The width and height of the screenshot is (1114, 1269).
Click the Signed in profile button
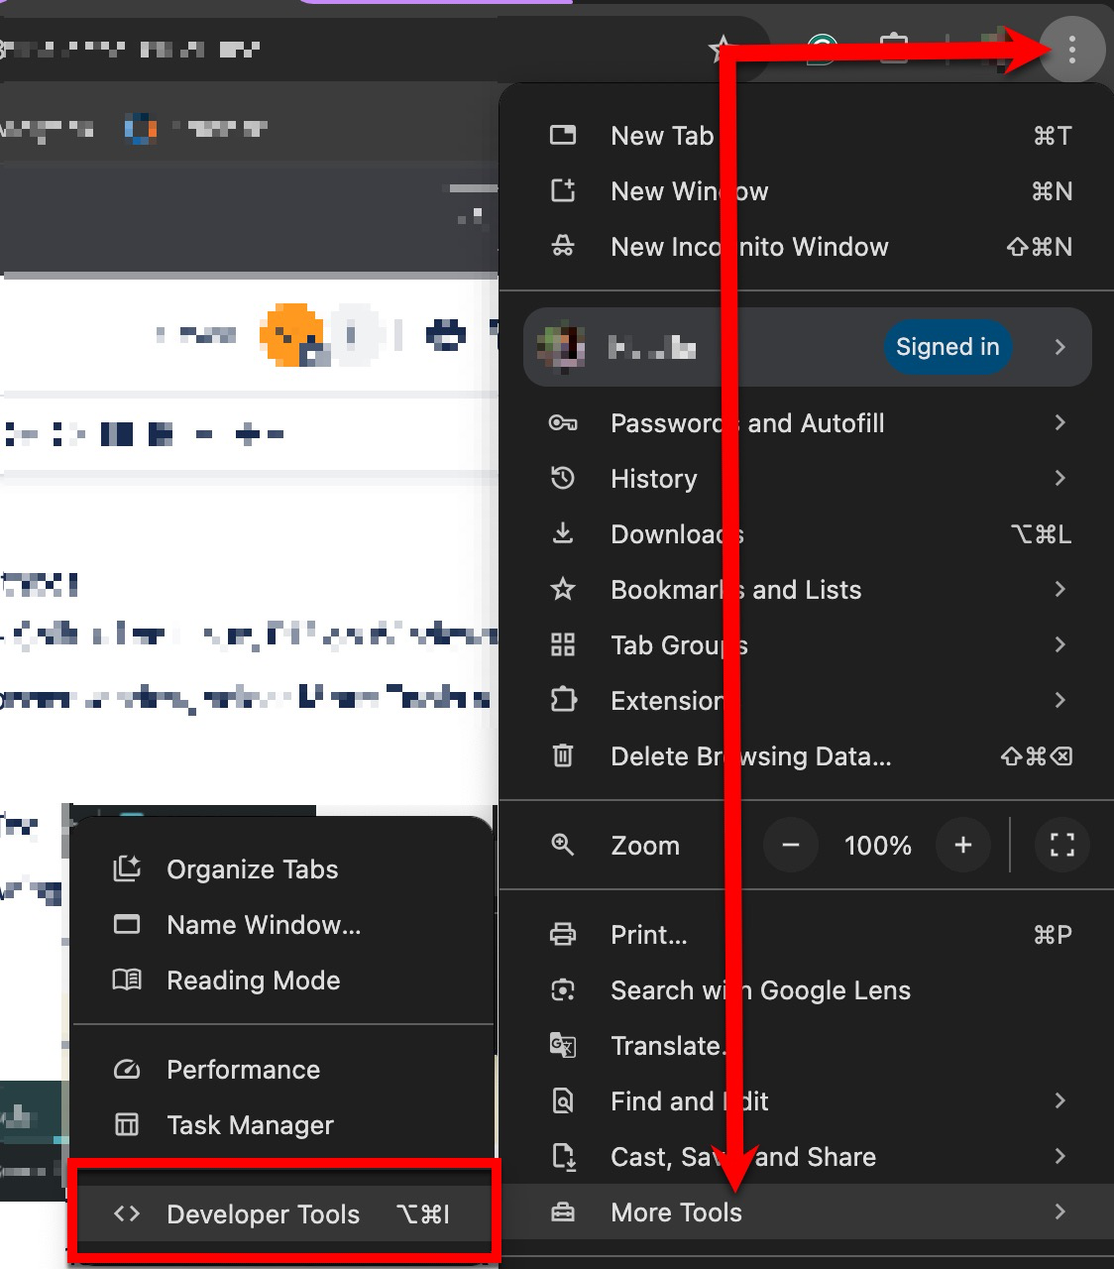tap(947, 347)
